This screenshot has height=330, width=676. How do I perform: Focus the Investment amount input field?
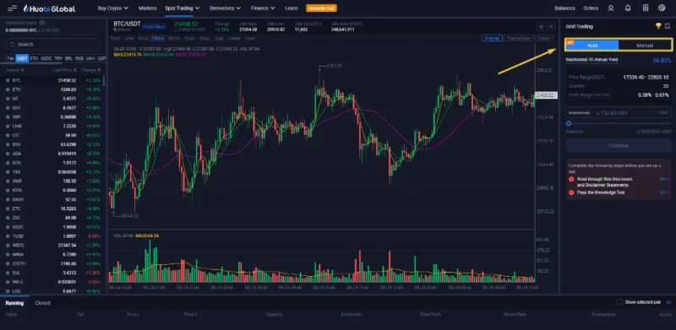click(619, 112)
